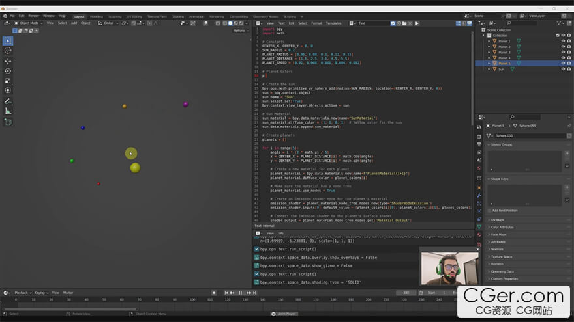
Task: Toggle line numbers in text editor
Action: pyautogui.click(x=458, y=23)
